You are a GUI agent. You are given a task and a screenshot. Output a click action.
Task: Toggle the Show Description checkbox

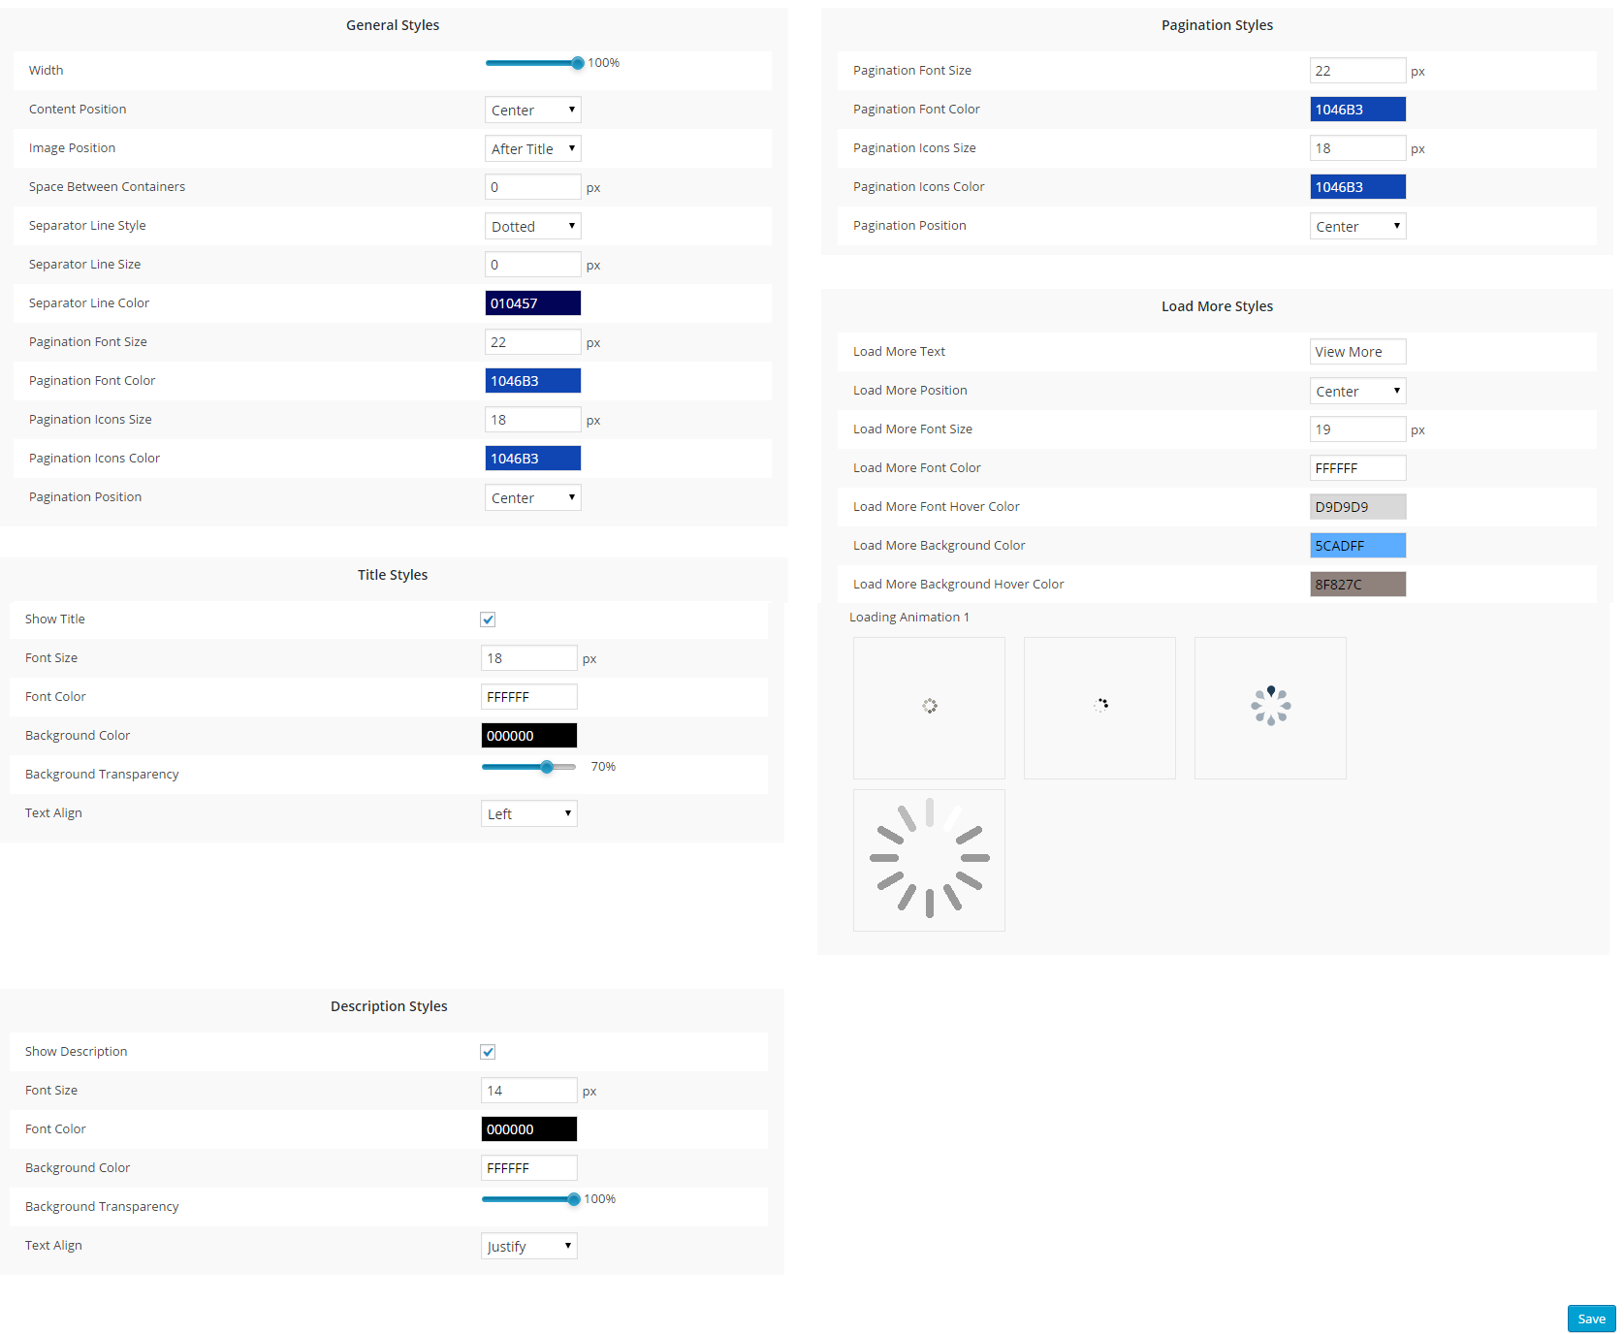[x=488, y=1052]
